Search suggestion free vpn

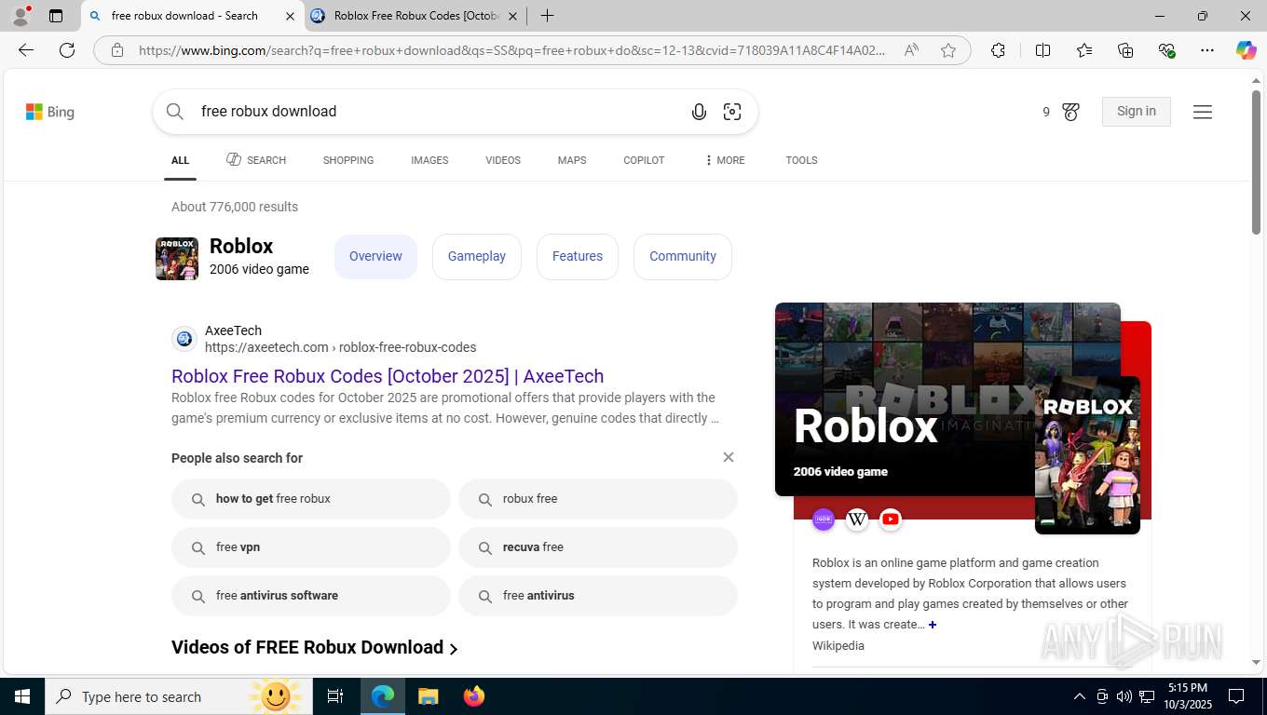pos(310,547)
